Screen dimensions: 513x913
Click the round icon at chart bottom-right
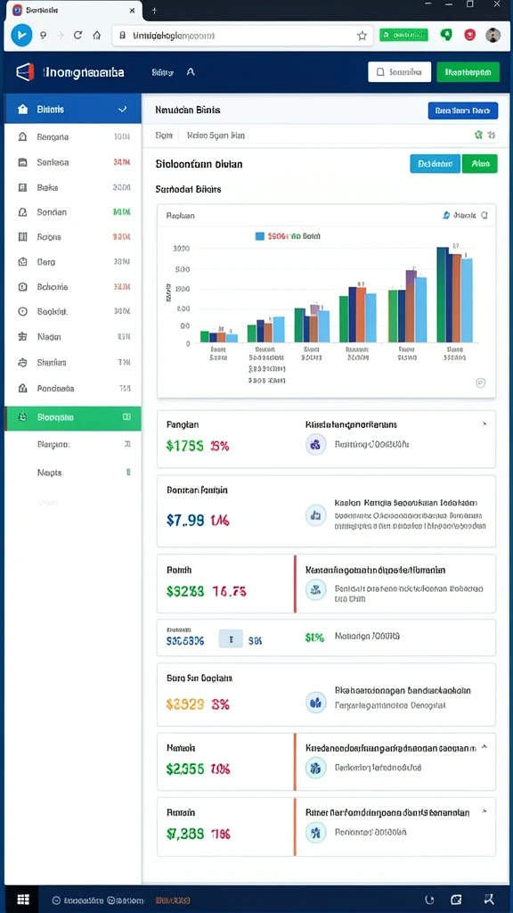point(480,382)
